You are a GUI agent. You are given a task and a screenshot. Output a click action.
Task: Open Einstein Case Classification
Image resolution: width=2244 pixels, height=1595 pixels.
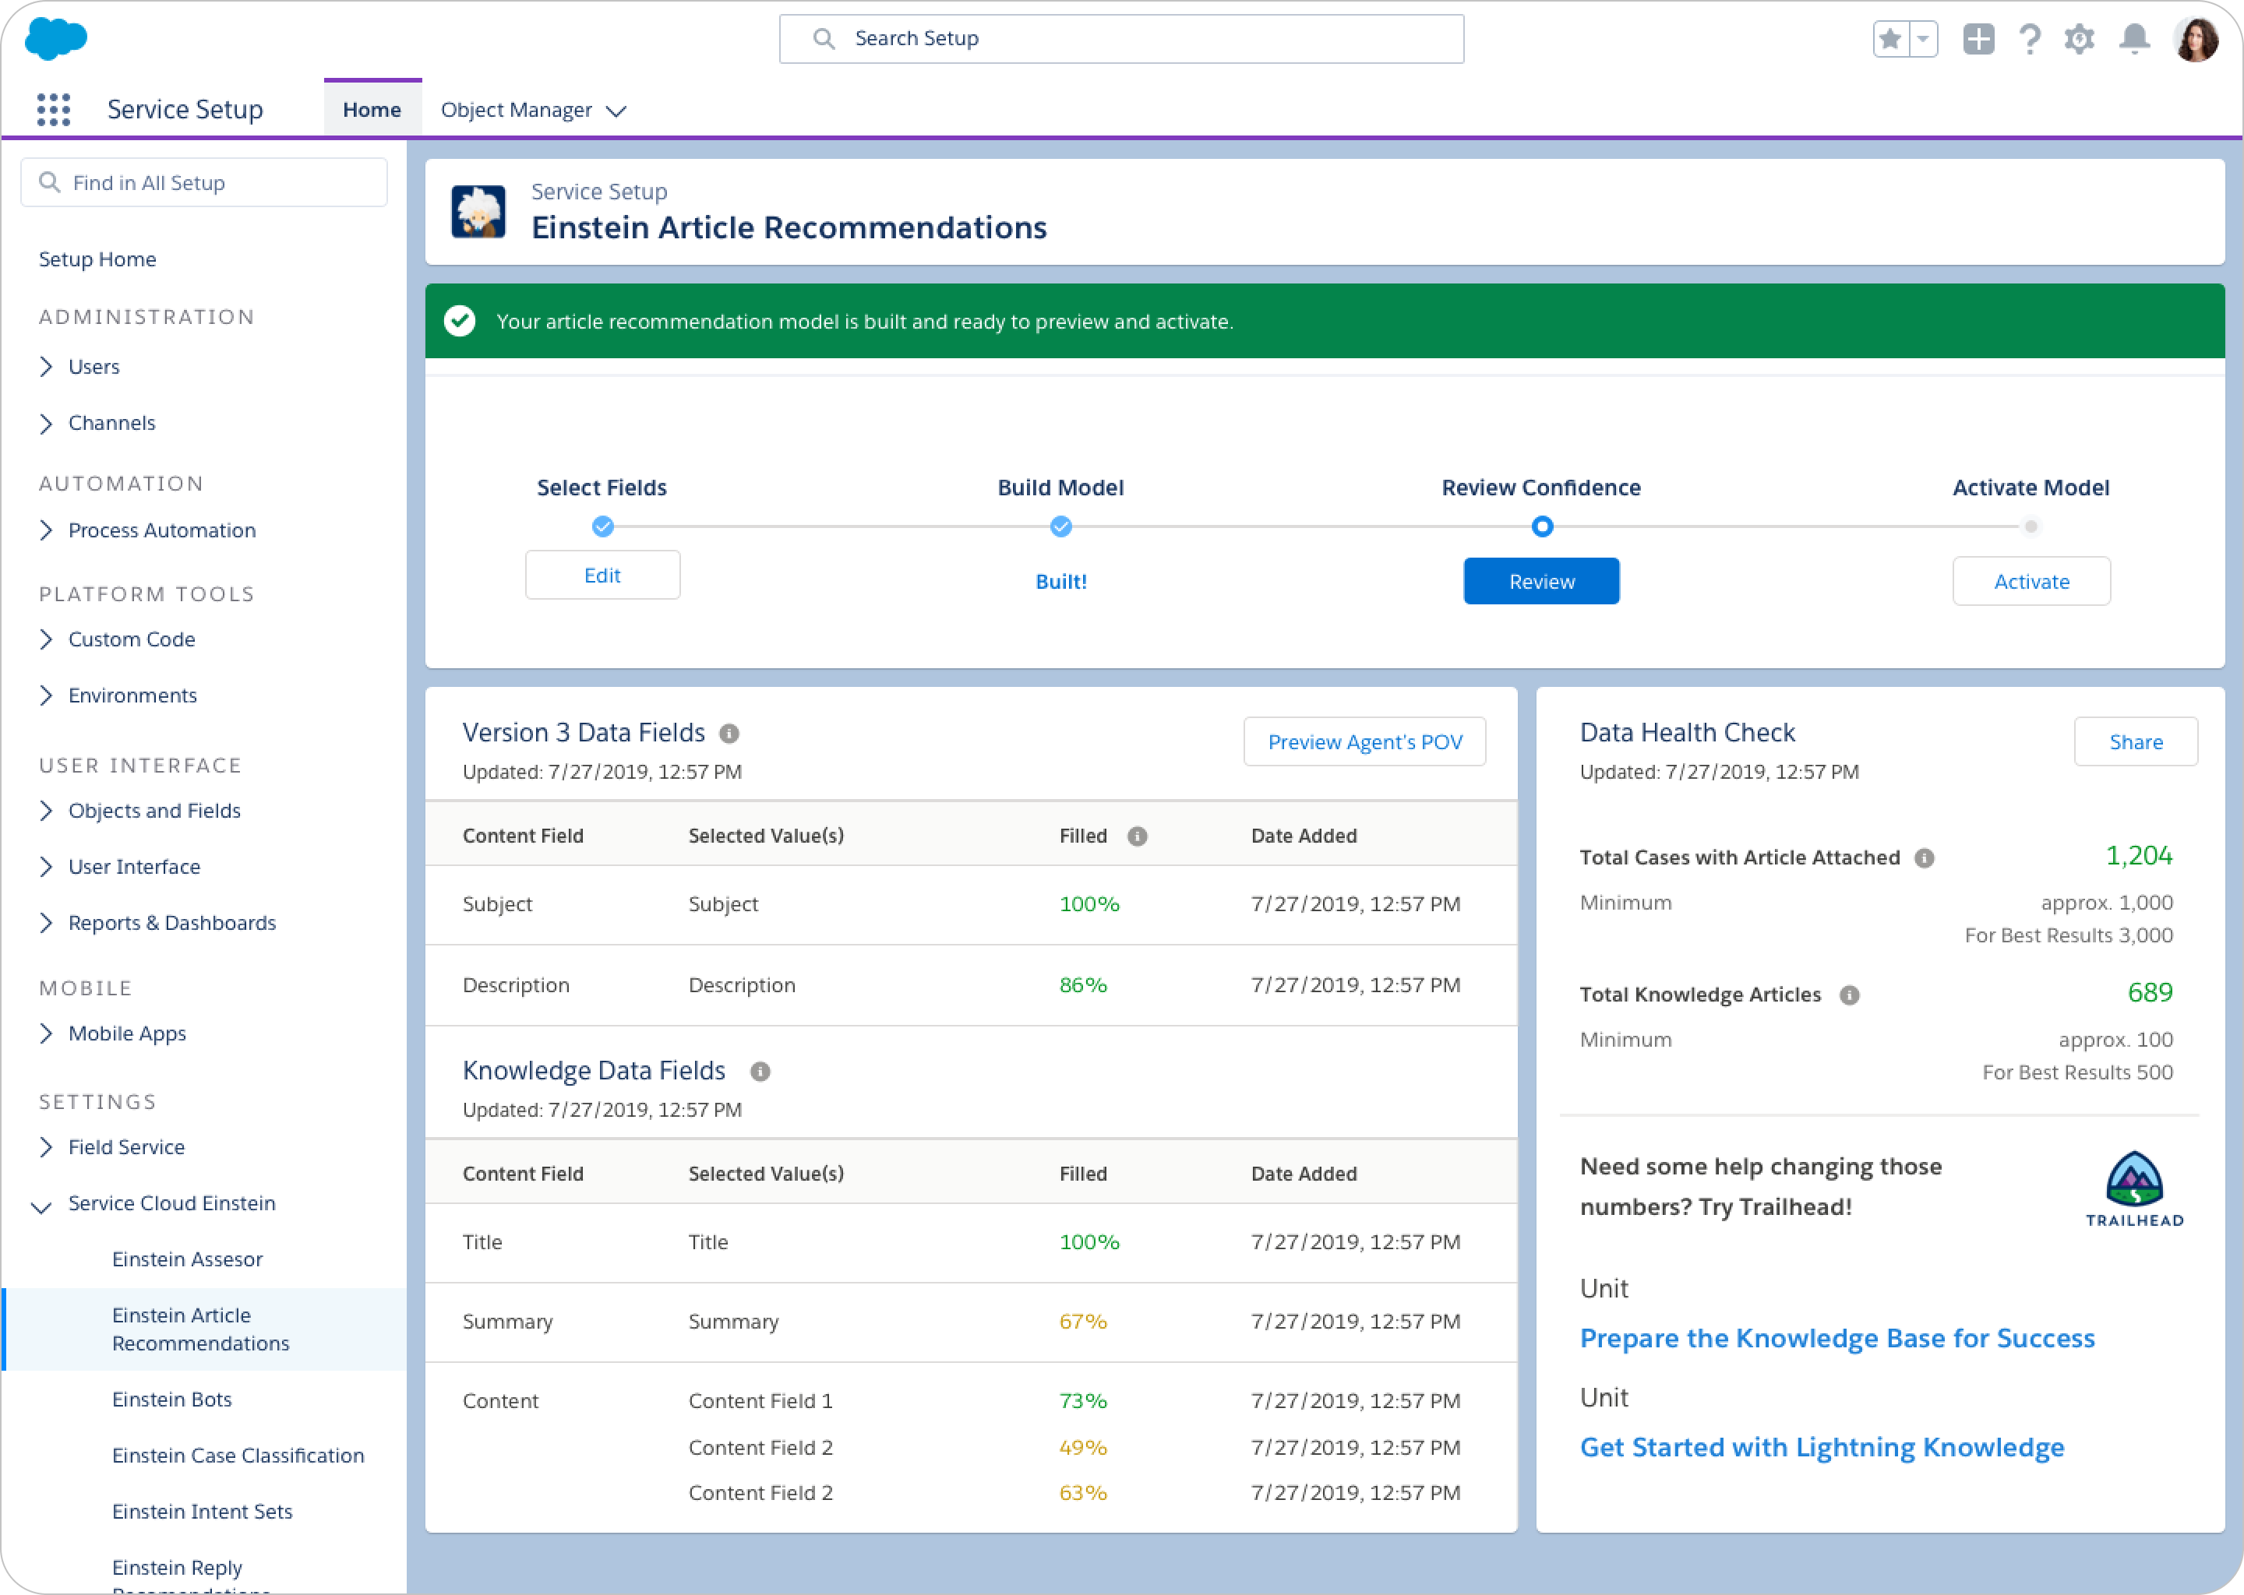tap(238, 1456)
